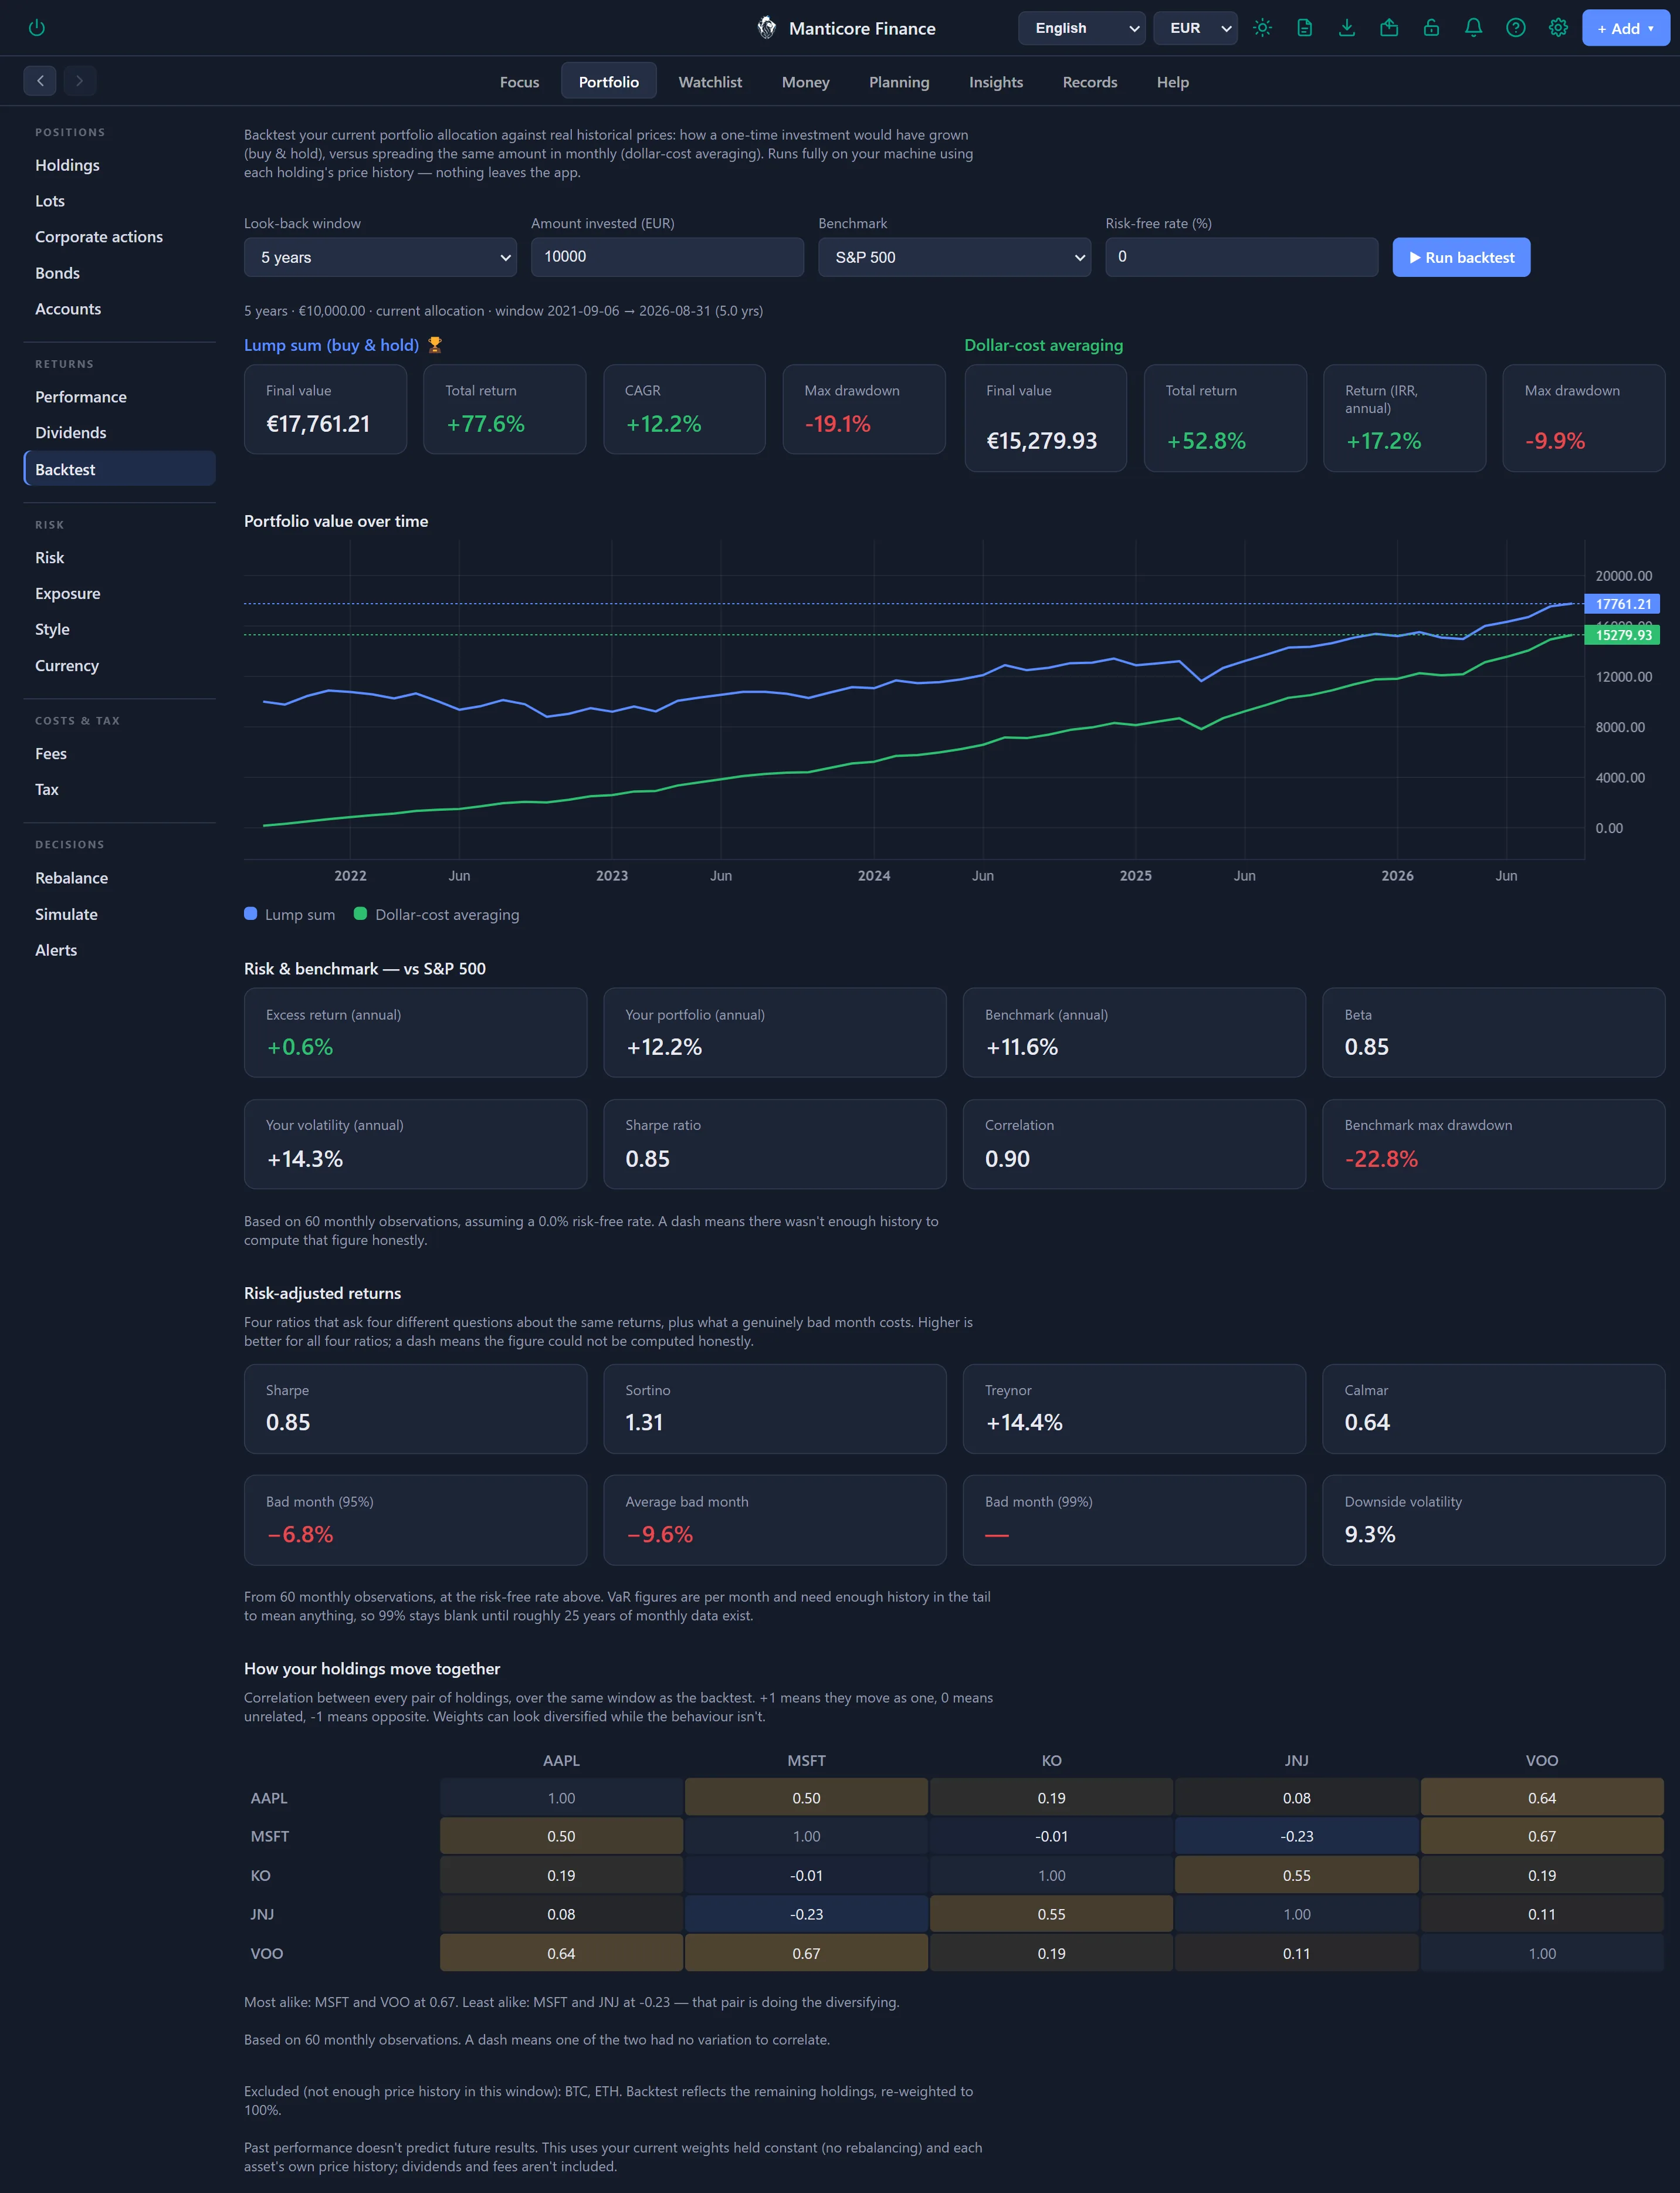Click the Calmar value 0.64
The image size is (1680, 2193).
click(1367, 1422)
